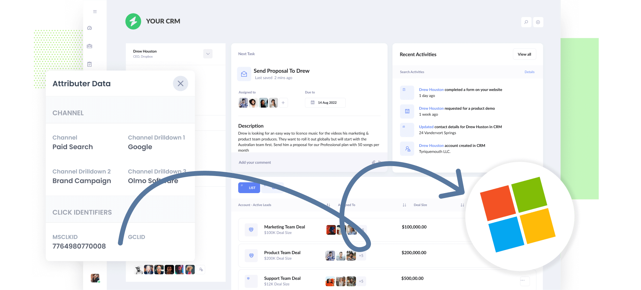Open Drew Houston link in account created activity
641x290 pixels.
(431, 146)
